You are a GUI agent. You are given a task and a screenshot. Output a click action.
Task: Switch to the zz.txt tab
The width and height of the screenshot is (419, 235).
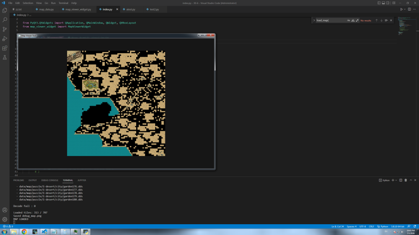pos(19,9)
